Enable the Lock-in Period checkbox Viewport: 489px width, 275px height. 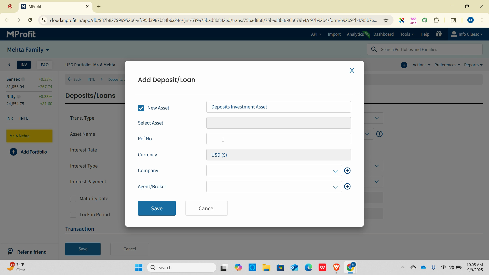73,215
